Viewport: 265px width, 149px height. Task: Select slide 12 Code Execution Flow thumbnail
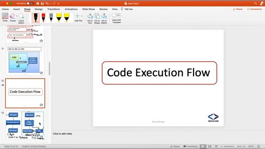click(x=25, y=93)
